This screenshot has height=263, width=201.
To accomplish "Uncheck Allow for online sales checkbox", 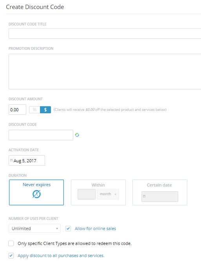I will coord(68,229).
